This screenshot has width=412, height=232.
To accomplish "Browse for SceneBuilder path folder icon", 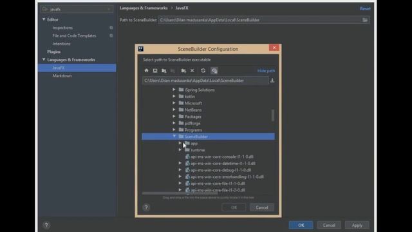I will tap(365, 20).
